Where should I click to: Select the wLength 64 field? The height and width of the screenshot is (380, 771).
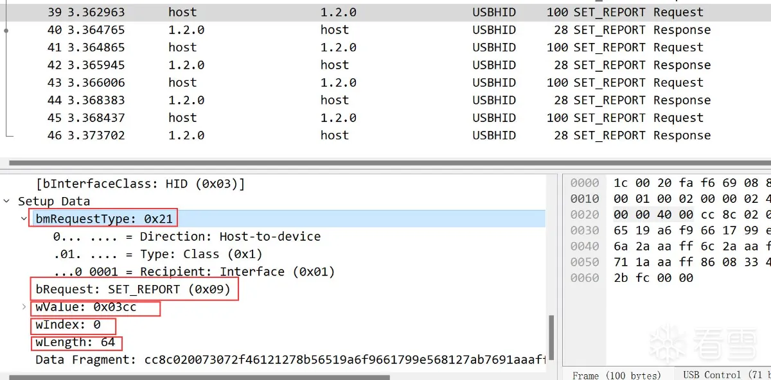(x=75, y=342)
